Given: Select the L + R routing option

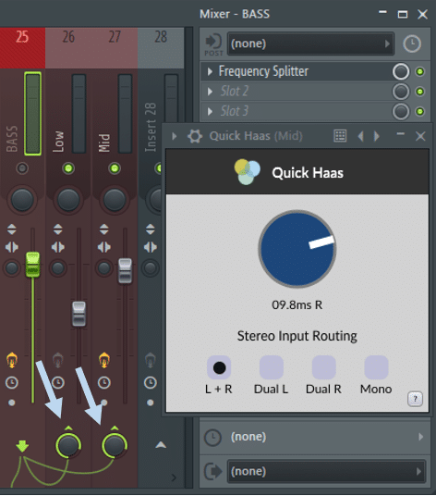Looking at the screenshot, I should (219, 367).
